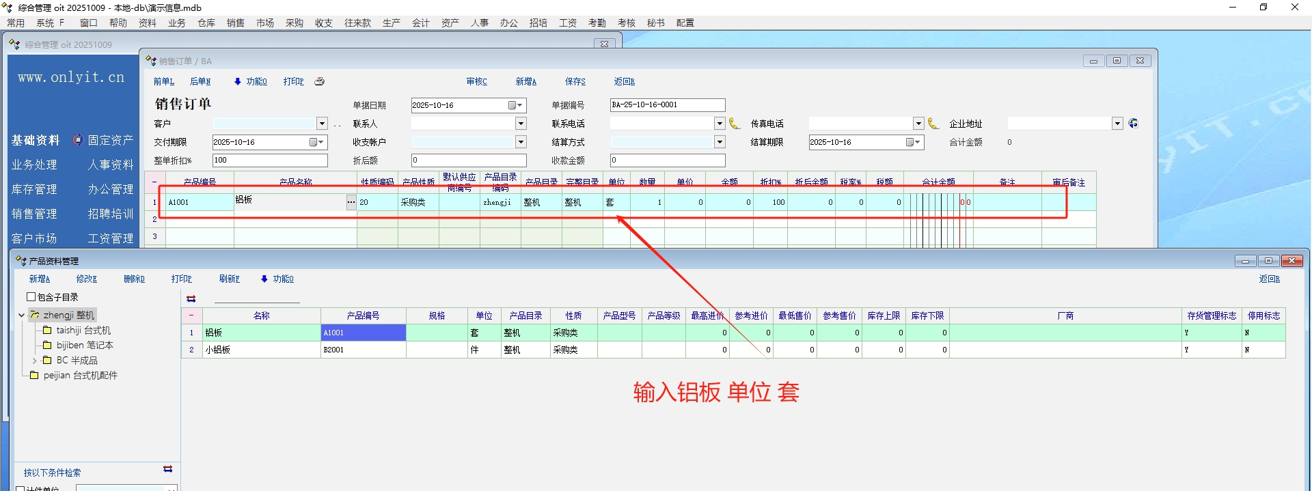The height and width of the screenshot is (491, 1312).
Task: Open the 功能 arrow in product management toolbar
Action: click(264, 279)
